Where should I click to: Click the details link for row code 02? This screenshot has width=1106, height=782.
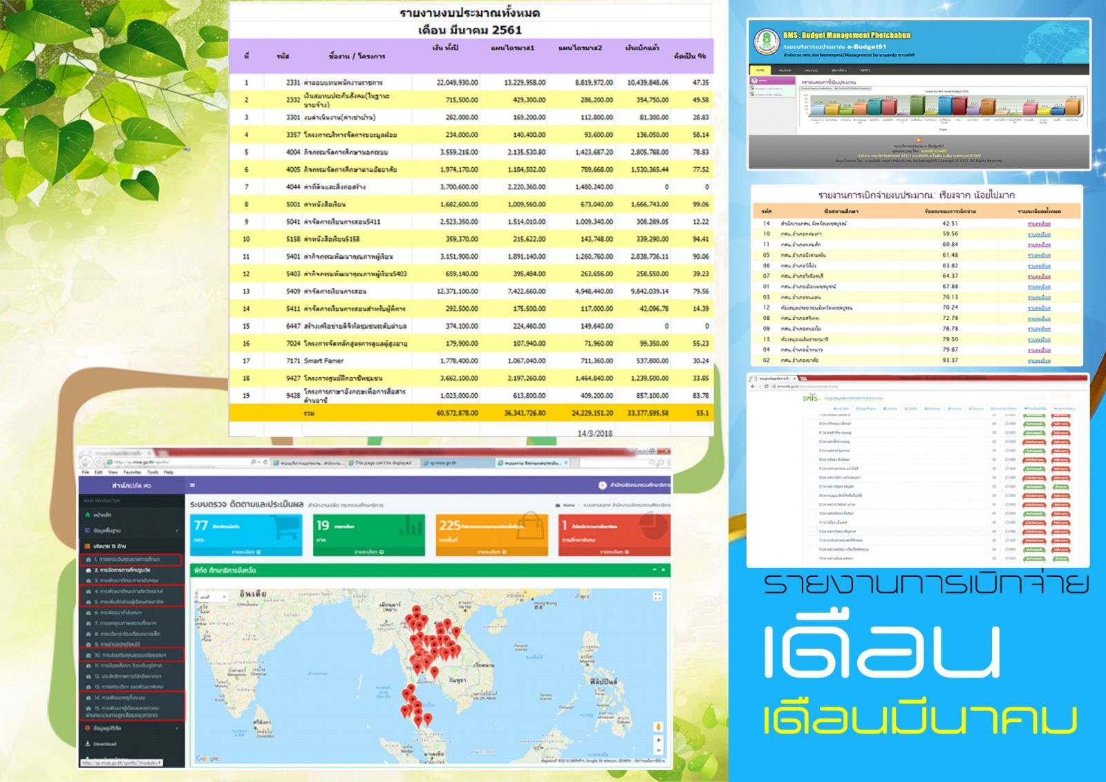click(x=1038, y=360)
